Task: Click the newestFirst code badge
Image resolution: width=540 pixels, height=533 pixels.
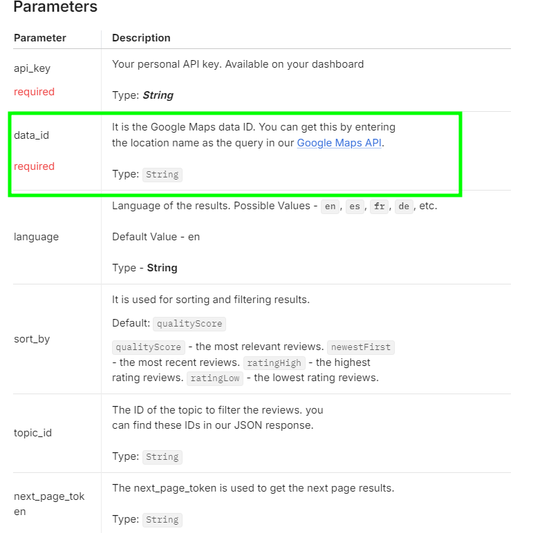Action: pyautogui.click(x=360, y=347)
